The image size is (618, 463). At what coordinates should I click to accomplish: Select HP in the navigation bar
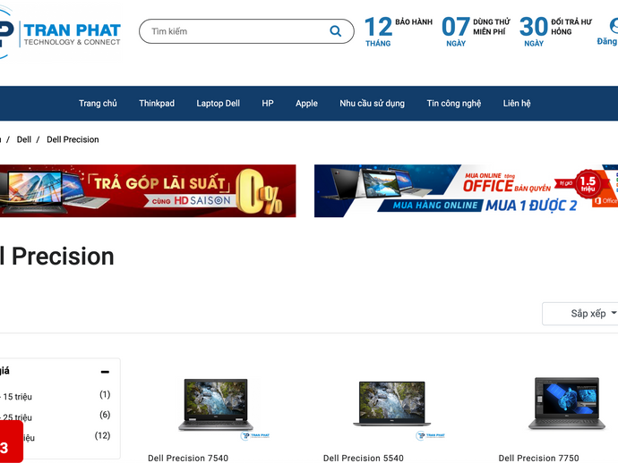[268, 103]
